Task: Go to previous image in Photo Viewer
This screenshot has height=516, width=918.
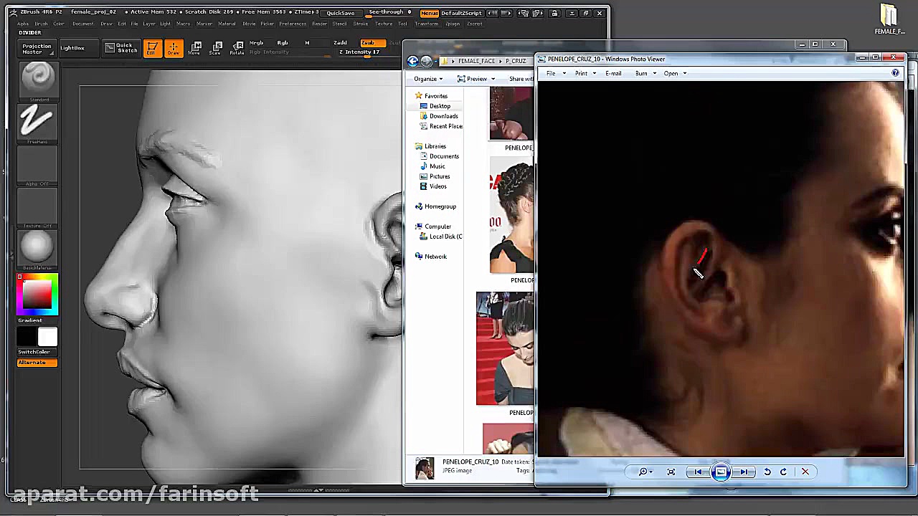Action: click(x=699, y=472)
